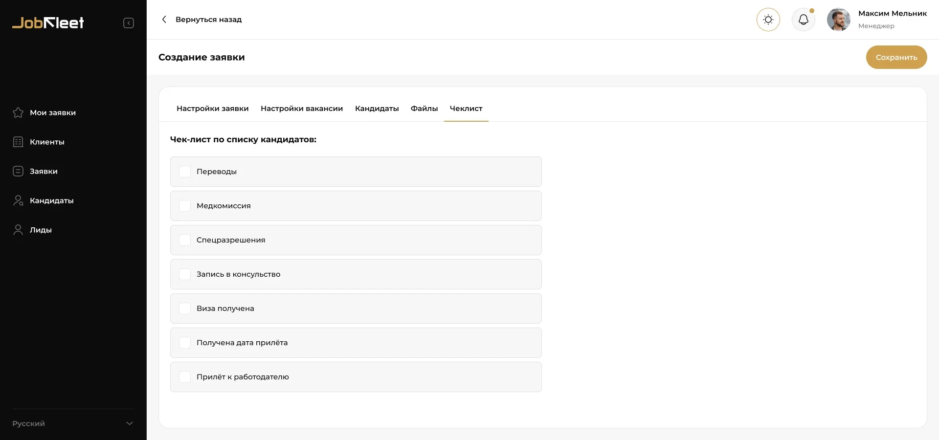Image resolution: width=939 pixels, height=440 pixels.
Task: Enable the Прилёт к работодателю checkbox
Action: (x=185, y=377)
